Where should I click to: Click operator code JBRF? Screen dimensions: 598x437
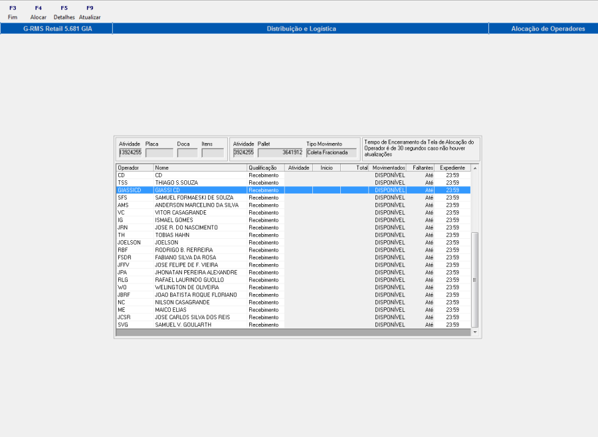click(124, 295)
